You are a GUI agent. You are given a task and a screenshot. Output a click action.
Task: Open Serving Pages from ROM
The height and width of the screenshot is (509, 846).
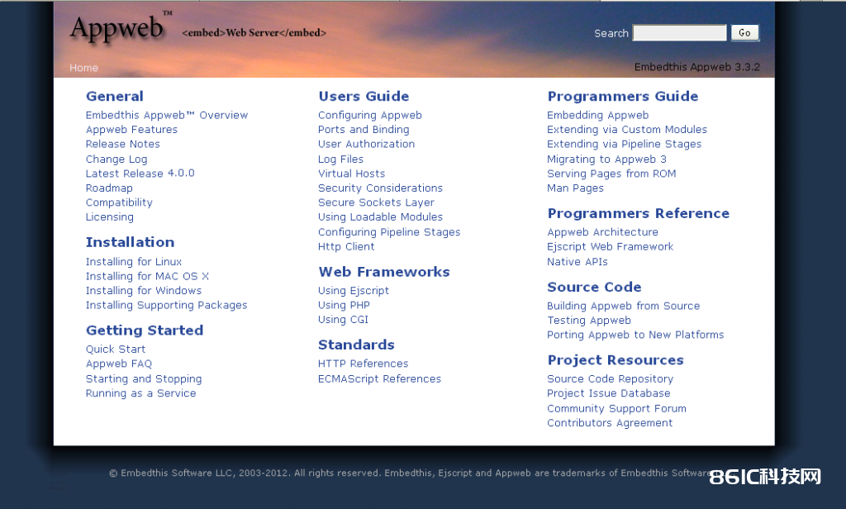point(611,174)
